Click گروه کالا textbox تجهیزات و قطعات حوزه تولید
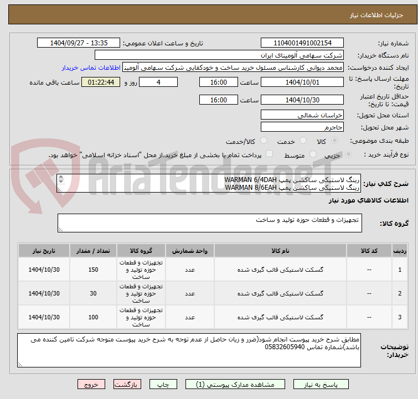 tap(209, 223)
